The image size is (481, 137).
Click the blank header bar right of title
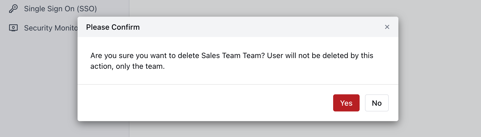tap(254, 27)
